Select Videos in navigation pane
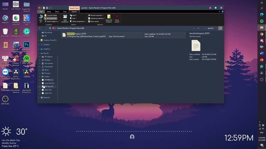Viewport: 266px width, 149px height. (46, 77)
